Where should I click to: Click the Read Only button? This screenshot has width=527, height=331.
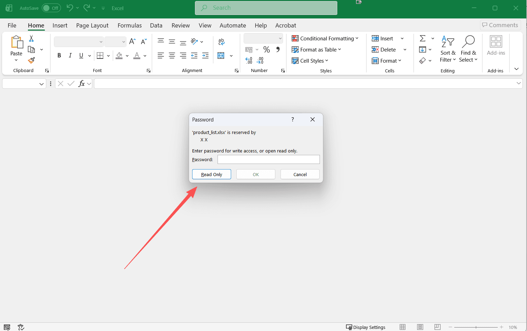[212, 174]
